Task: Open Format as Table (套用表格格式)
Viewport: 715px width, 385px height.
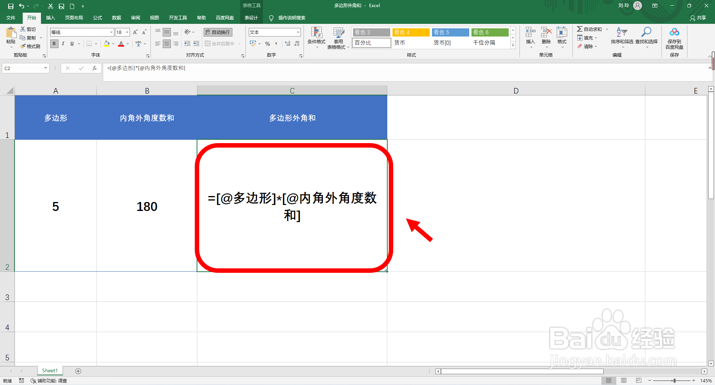Action: pyautogui.click(x=338, y=37)
